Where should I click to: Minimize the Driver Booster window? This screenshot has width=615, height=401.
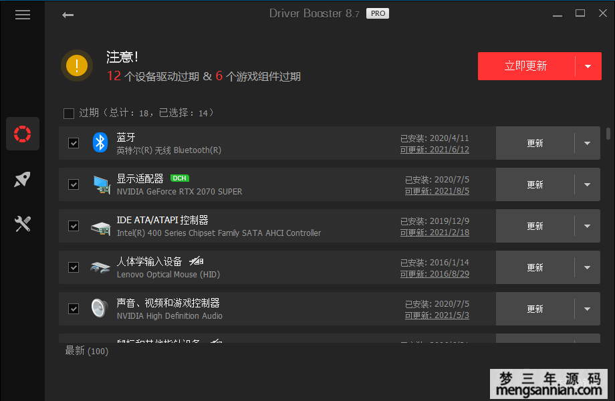(558, 14)
